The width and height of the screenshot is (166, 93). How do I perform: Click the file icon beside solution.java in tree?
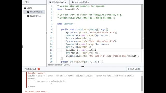pyautogui.click(x=28, y=12)
